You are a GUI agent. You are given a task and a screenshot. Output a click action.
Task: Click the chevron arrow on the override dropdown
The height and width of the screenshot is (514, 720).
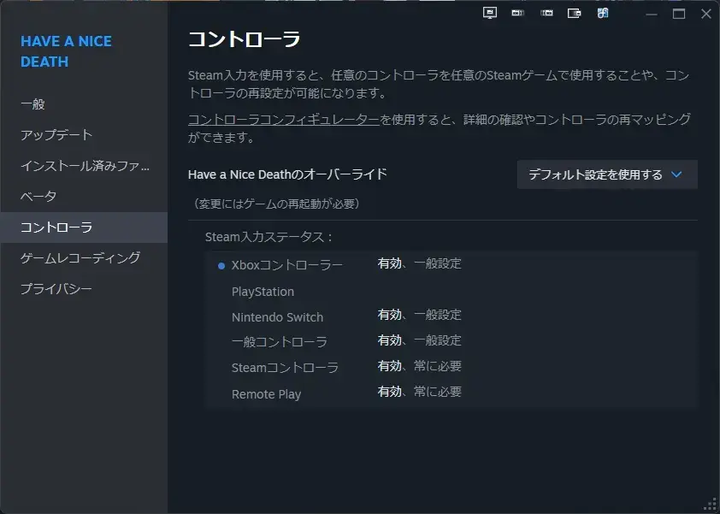tap(676, 174)
